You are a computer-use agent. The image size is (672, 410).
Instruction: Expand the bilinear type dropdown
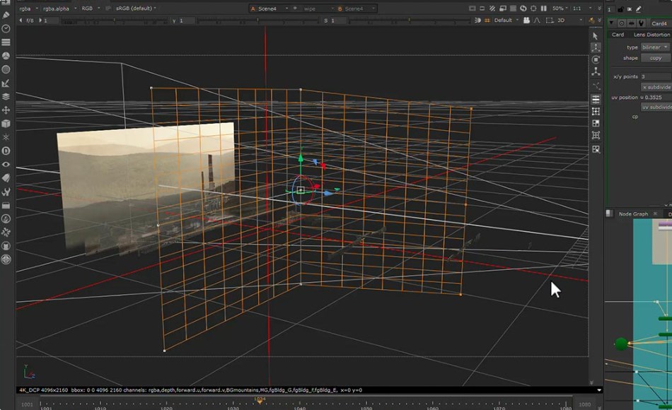(x=655, y=47)
